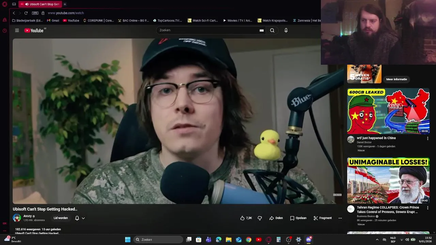Open the Opera main menu icon
This screenshot has height=245, width=436.
click(4, 4)
